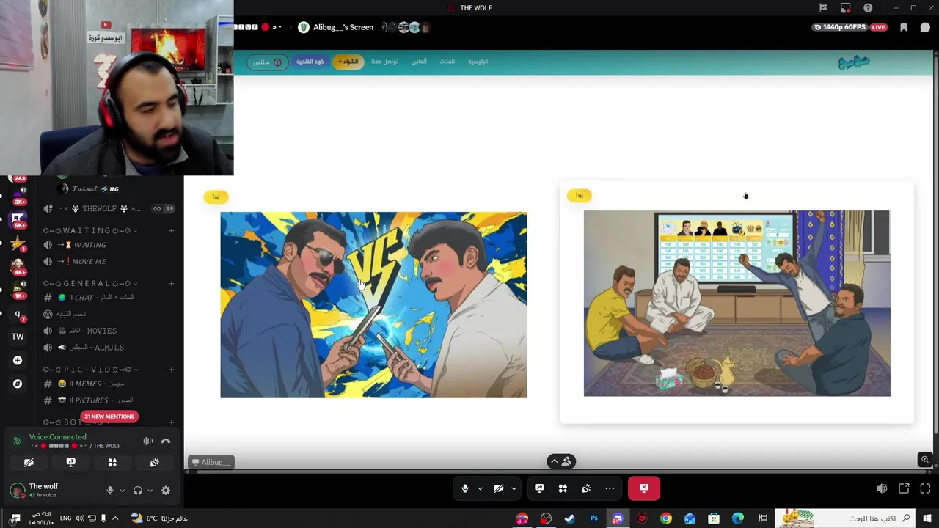Open activities icon in call bar
939x528 pixels.
(563, 488)
